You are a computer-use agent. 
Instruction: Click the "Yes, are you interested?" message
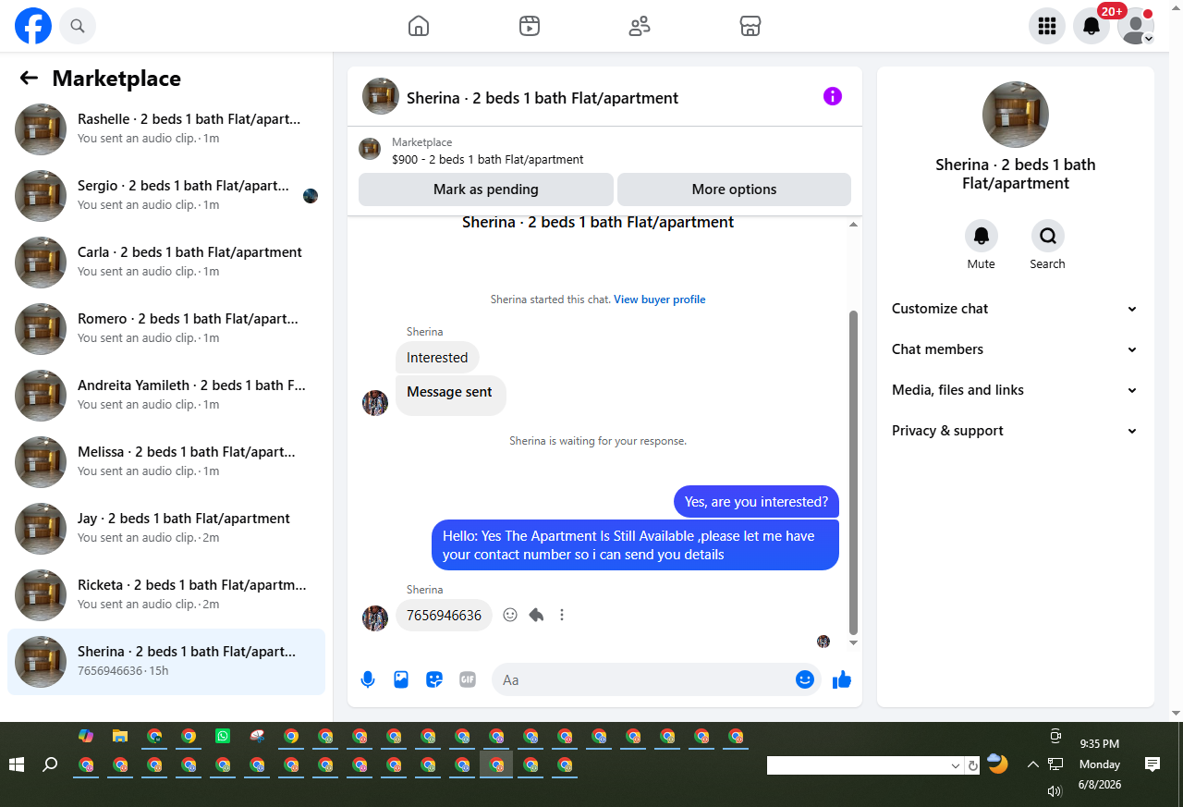[x=756, y=502]
